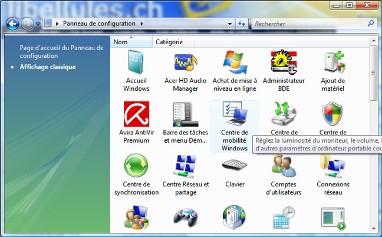Click the Avira AntiVir Premium label

(x=136, y=136)
